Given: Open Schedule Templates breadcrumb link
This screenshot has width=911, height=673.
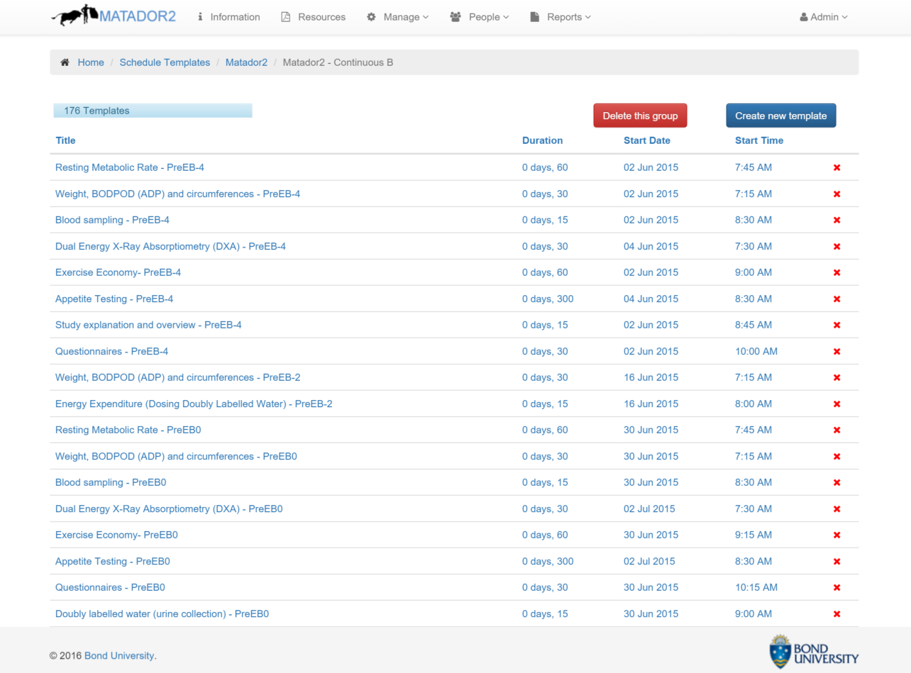Looking at the screenshot, I should (x=165, y=62).
